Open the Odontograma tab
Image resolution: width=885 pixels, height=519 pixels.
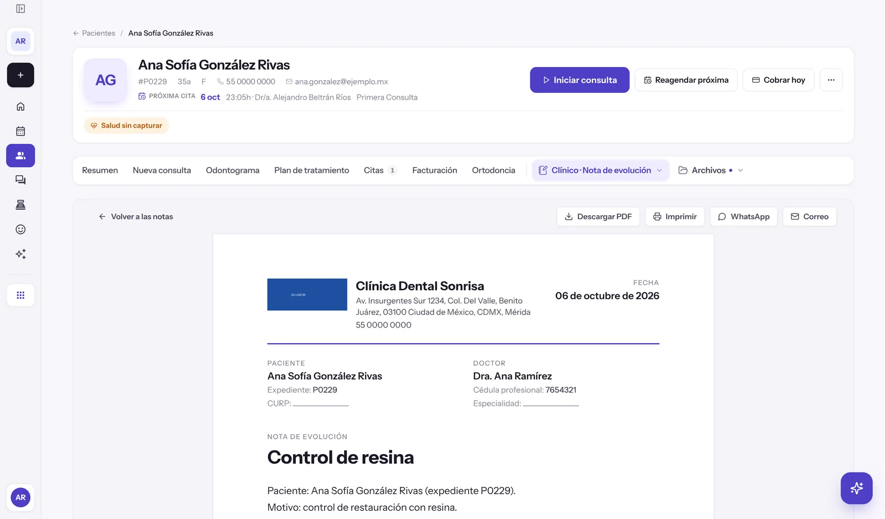(x=233, y=170)
